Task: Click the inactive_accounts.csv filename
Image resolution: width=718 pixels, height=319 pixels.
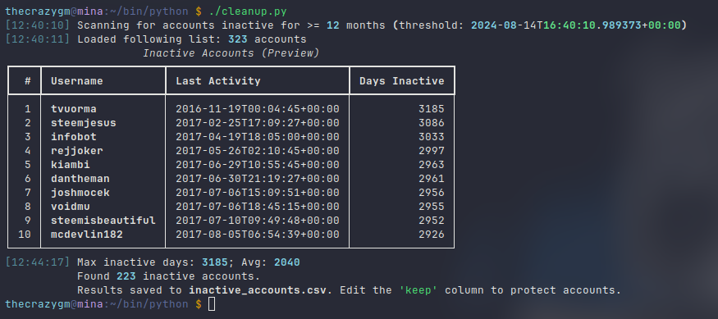Action: 258,290
